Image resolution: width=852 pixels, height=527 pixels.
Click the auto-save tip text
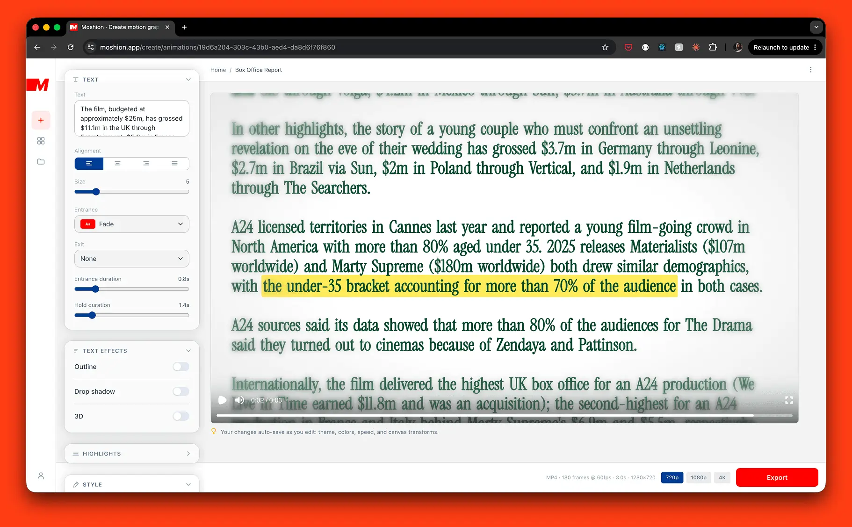coord(330,432)
